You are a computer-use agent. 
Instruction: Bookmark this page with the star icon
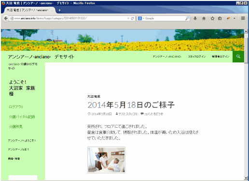click(212, 18)
